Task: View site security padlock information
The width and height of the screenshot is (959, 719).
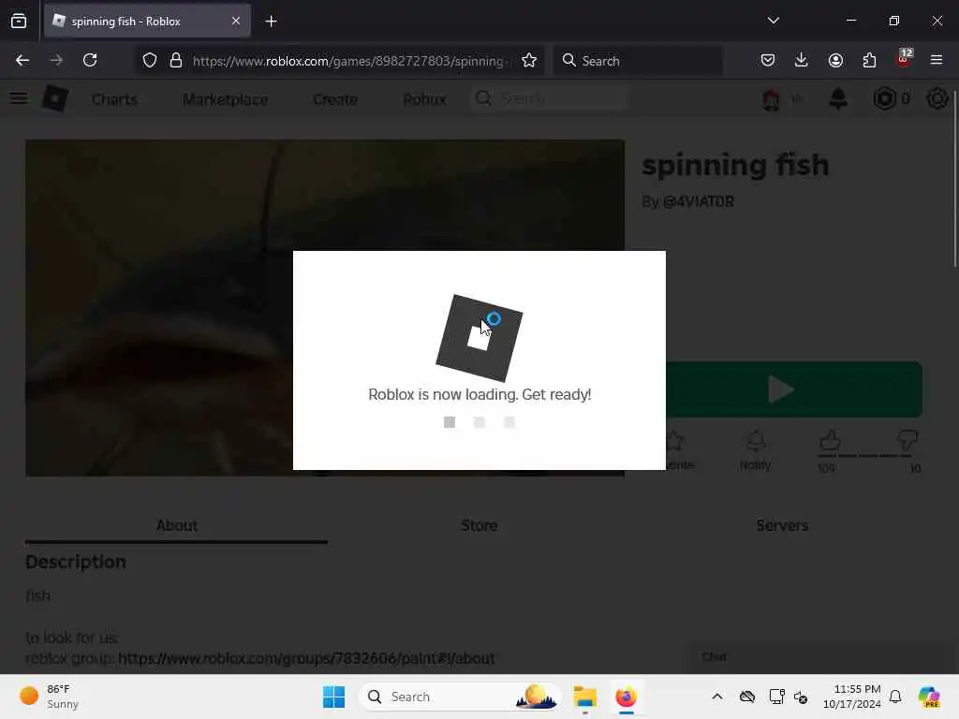Action: [x=176, y=61]
